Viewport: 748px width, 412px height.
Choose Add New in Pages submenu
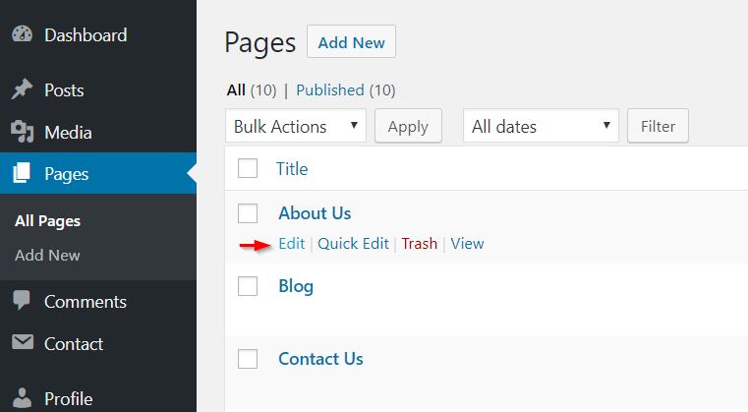coord(47,255)
